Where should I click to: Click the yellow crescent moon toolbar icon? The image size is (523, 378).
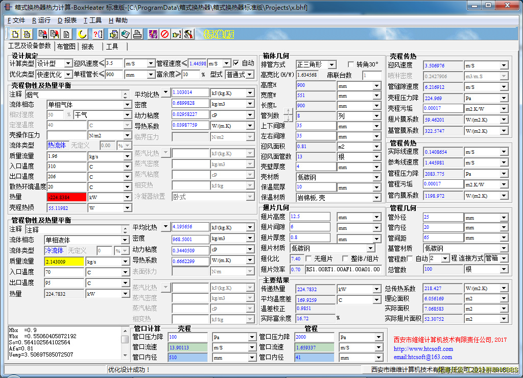(82, 34)
